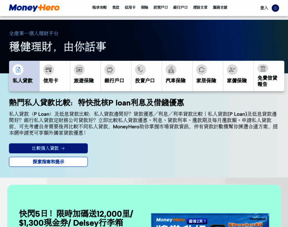
Task: Open the 保險 nav menu
Action: pos(144,8)
